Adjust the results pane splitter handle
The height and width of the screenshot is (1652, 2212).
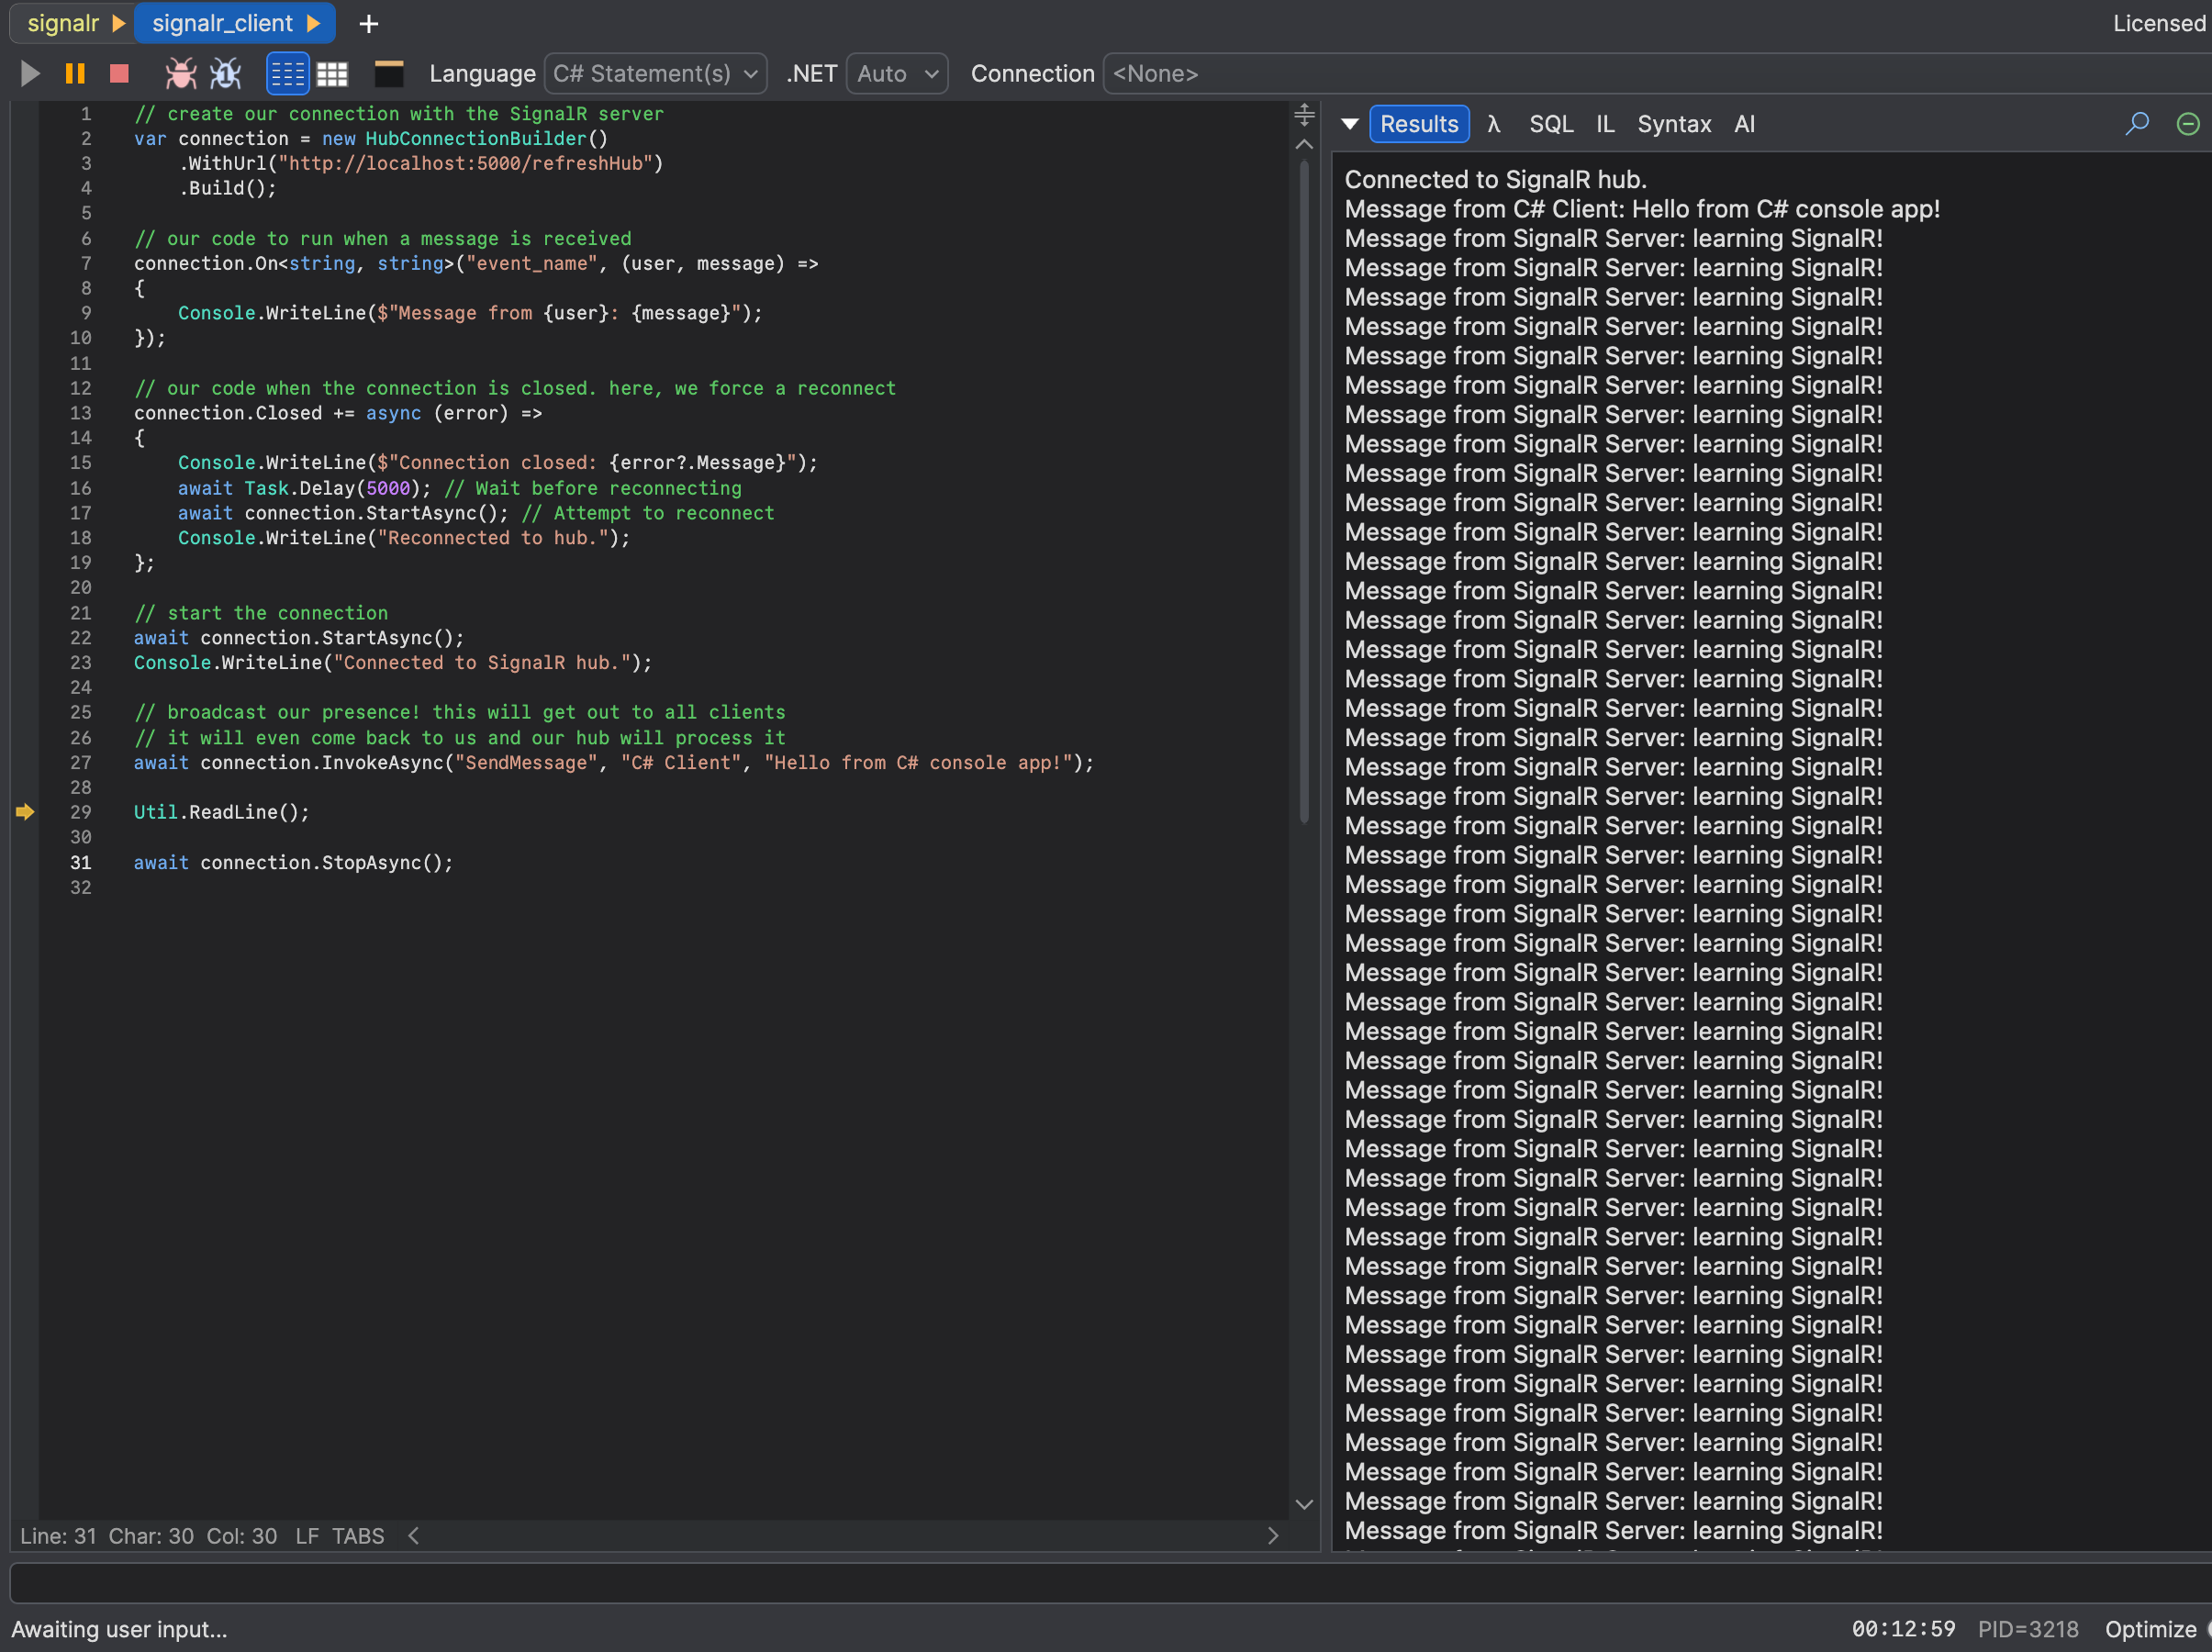tap(1303, 113)
